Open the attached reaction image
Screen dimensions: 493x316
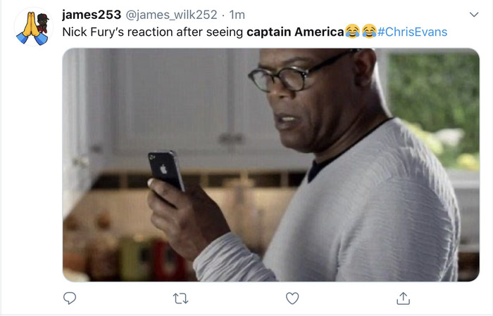pos(270,165)
